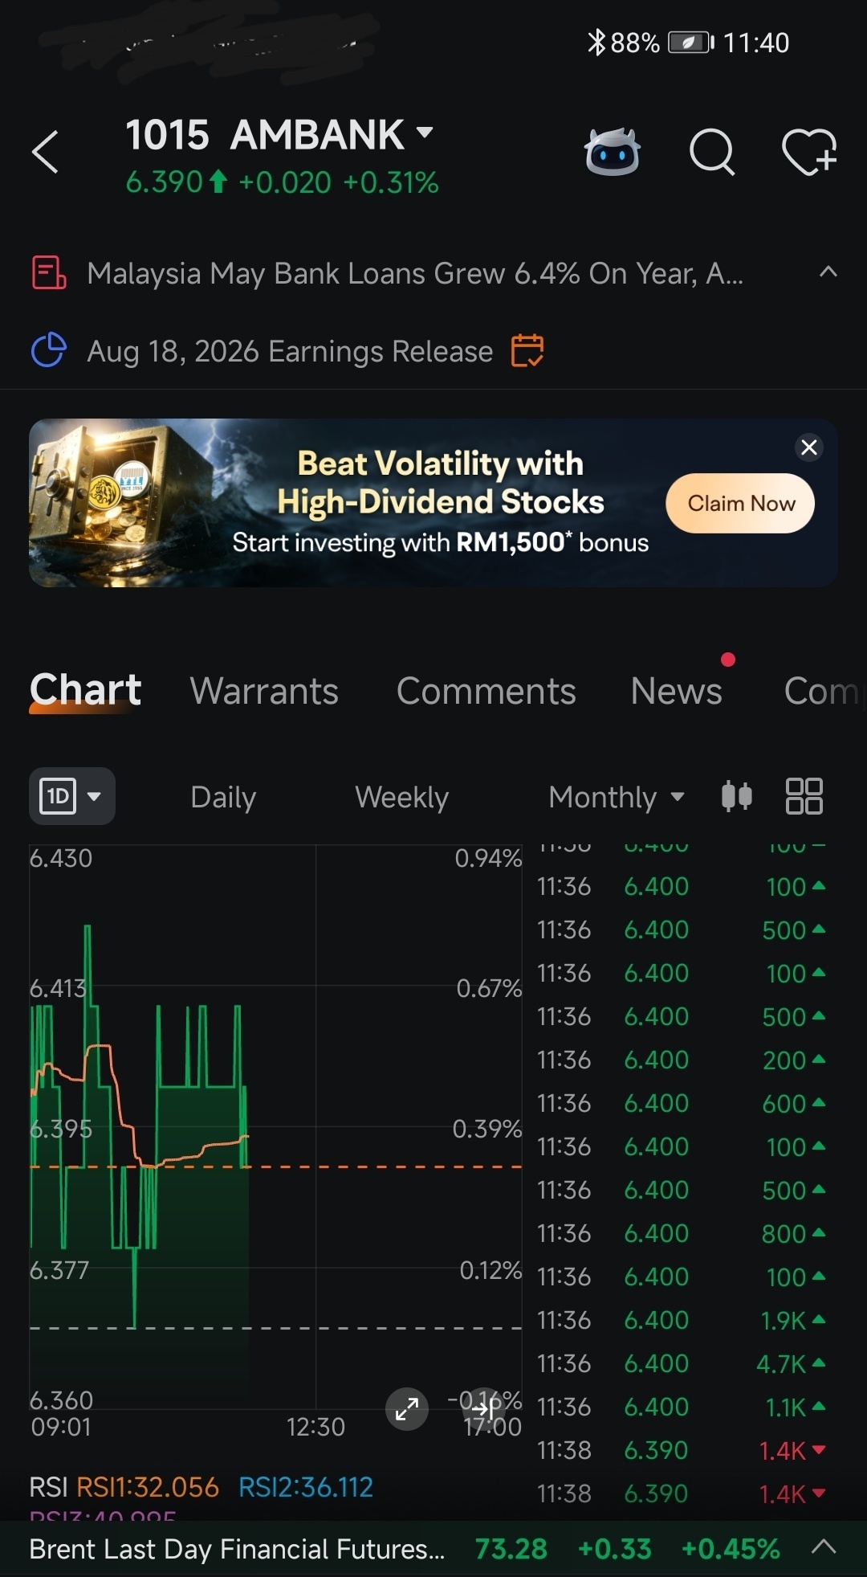Screen dimensions: 867x1577
Task: Tap the Brent 73.28 price value
Action: [x=511, y=1549]
